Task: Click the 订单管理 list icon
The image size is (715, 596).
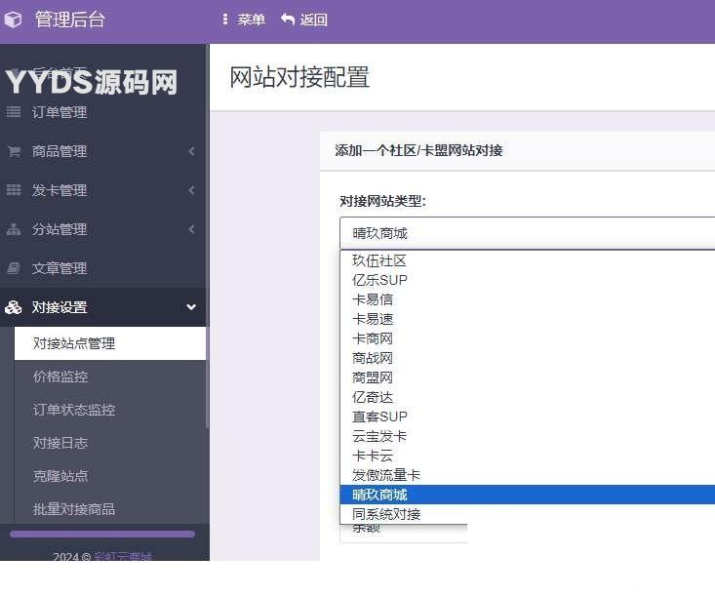Action: click(14, 112)
